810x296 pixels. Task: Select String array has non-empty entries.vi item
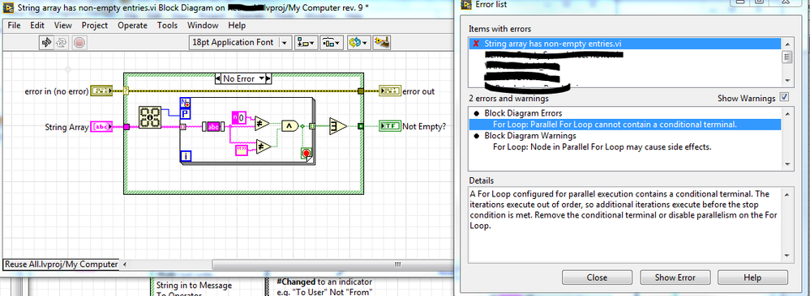(553, 44)
